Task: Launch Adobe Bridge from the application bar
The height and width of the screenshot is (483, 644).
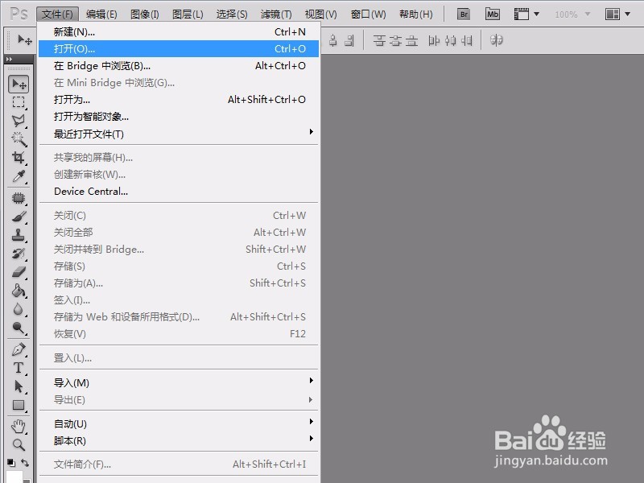Action: [x=464, y=14]
